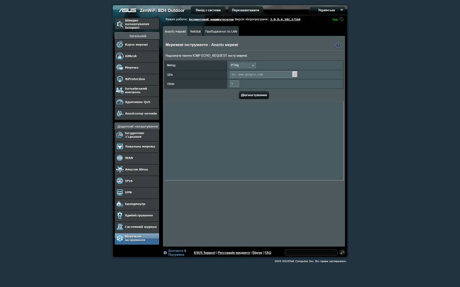Open the Amazon Alexa icon
This screenshot has height=287, width=460.
click(x=120, y=169)
